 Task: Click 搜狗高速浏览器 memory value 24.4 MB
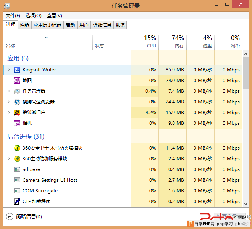(175, 102)
